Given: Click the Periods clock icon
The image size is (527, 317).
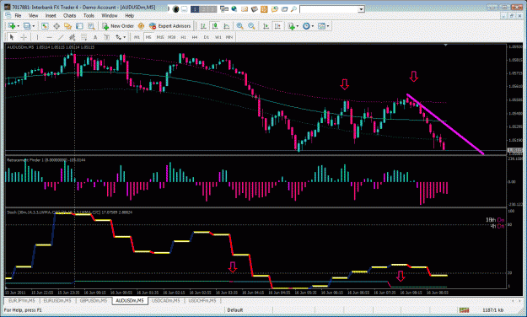Looking at the screenshot, I should [x=306, y=26].
